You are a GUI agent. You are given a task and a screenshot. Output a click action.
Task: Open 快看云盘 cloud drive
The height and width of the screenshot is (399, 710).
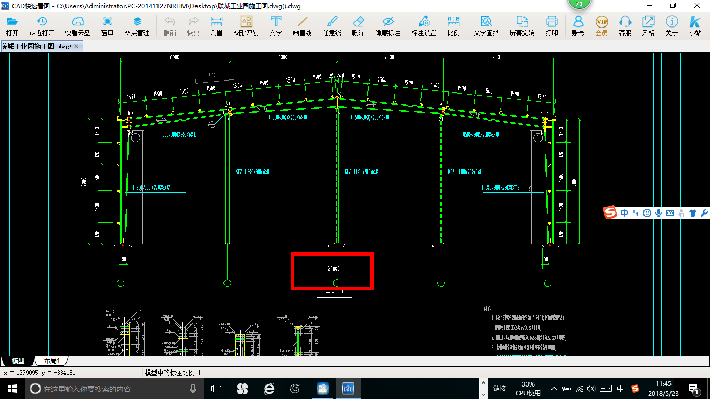(x=77, y=25)
